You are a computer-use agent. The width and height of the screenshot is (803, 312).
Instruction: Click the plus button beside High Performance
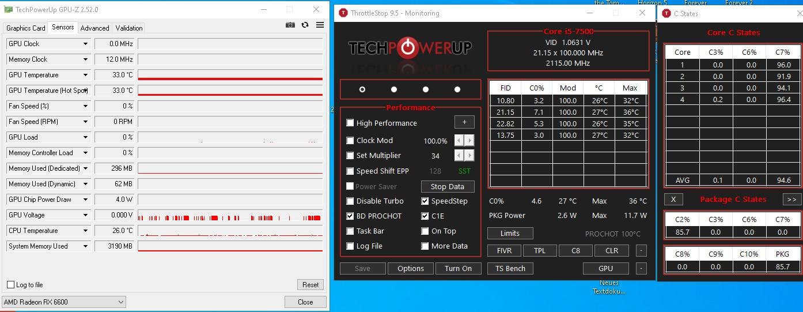click(x=464, y=122)
